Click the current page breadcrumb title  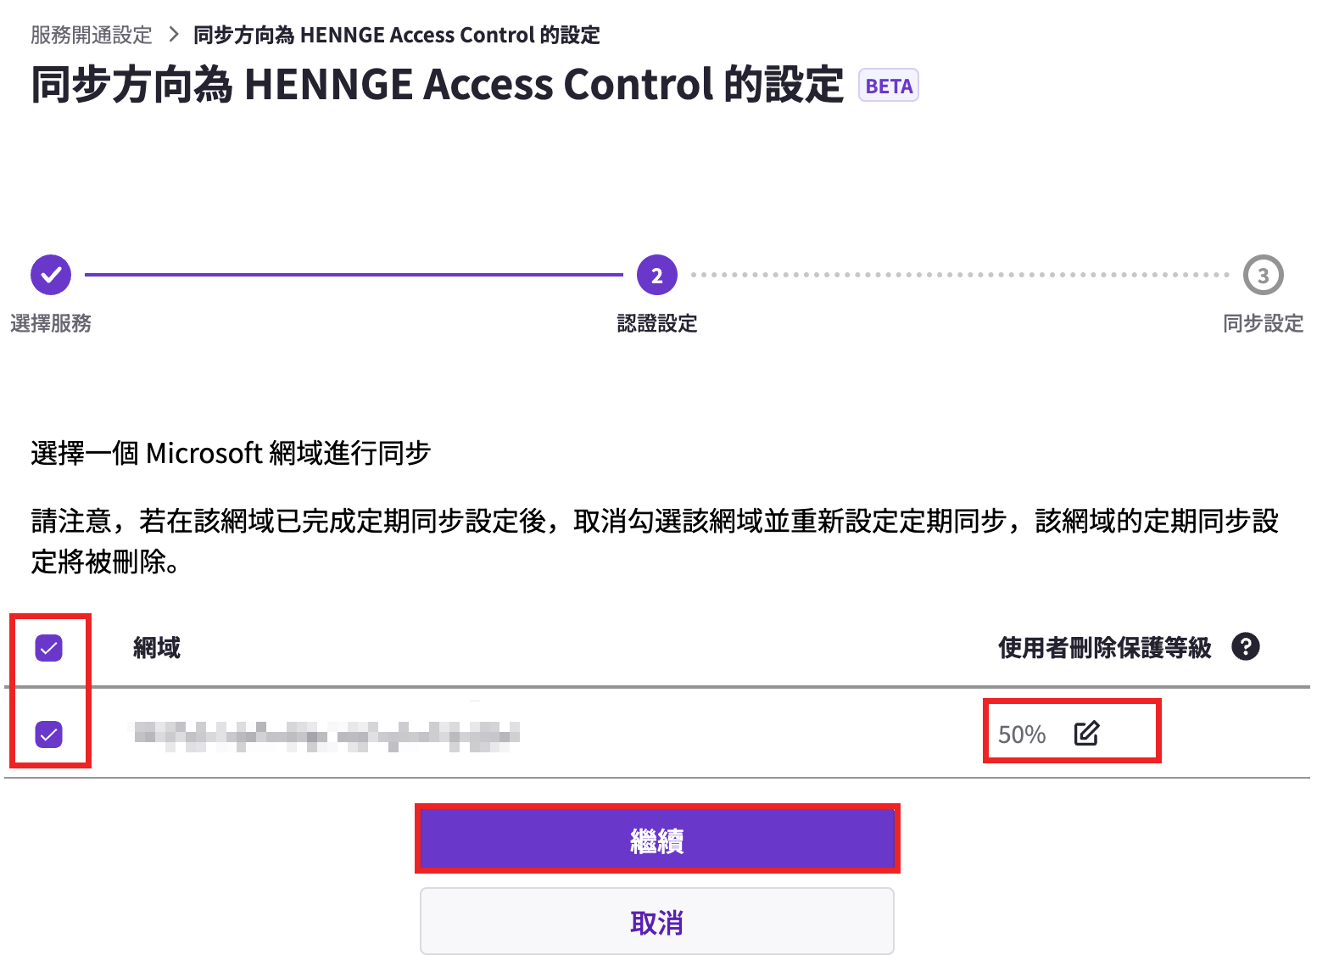click(397, 35)
